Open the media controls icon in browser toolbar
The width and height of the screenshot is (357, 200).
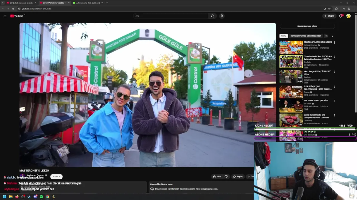point(344,9)
